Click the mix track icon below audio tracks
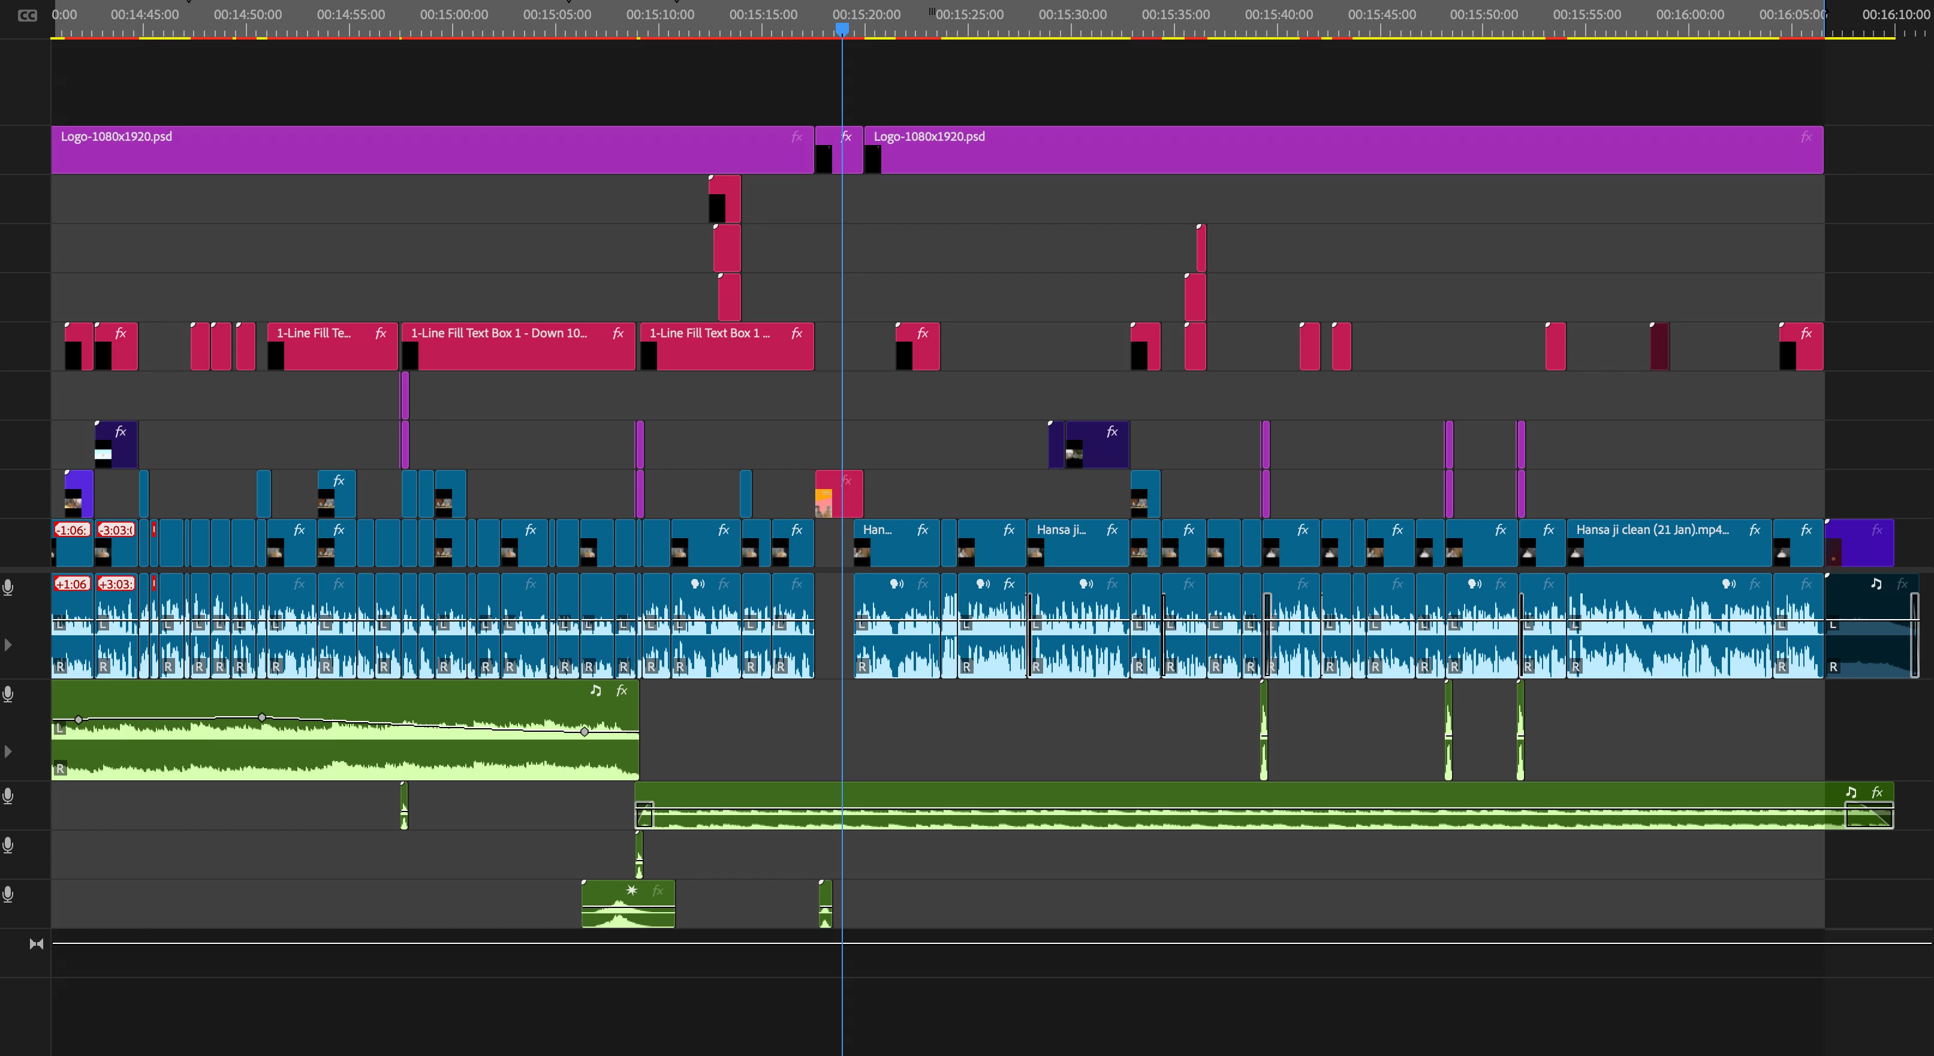The image size is (1934, 1056). (x=36, y=944)
